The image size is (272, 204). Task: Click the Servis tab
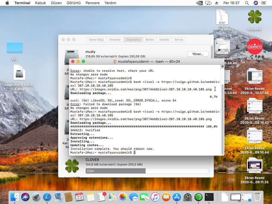pos(179,40)
